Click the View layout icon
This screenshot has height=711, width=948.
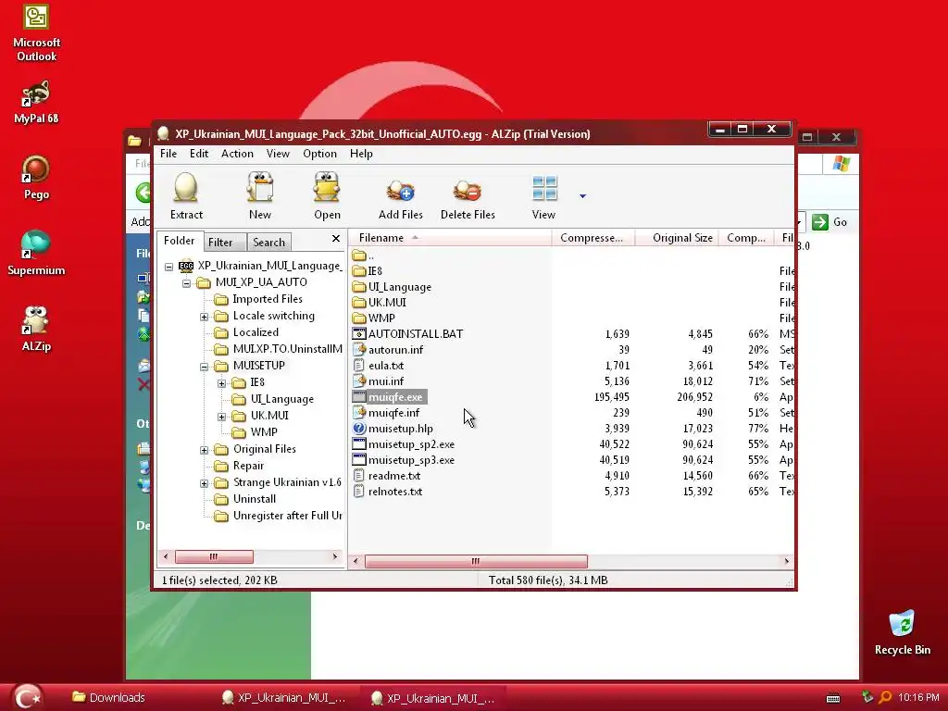point(544,188)
